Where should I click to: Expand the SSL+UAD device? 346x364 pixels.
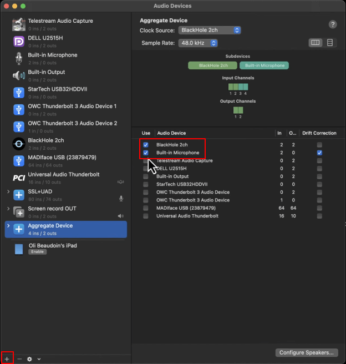pos(8,191)
